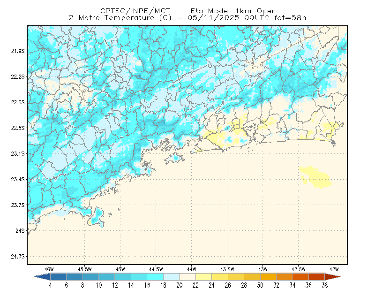Click the cream 20-22 legend swatch
Image resolution: width=375 pixels, height=290 pixels.
187,277
